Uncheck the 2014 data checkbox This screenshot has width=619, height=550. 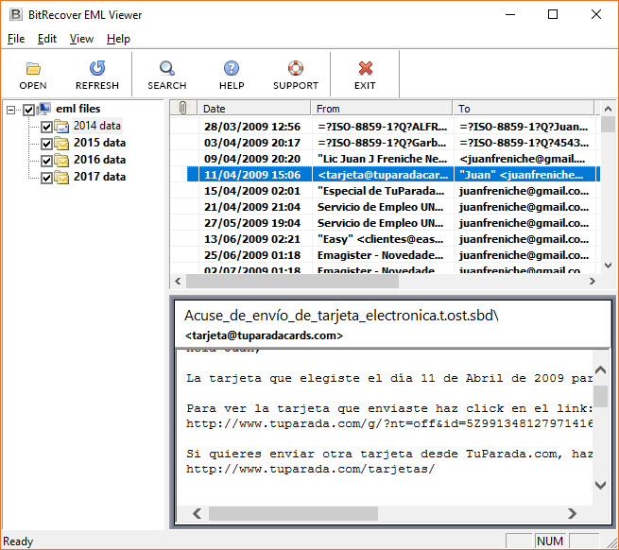pos(46,127)
